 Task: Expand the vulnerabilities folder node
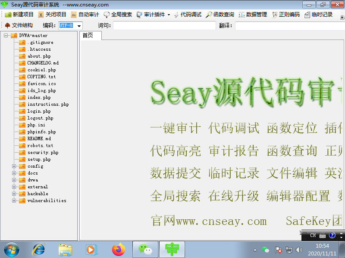pyautogui.click(x=13, y=200)
